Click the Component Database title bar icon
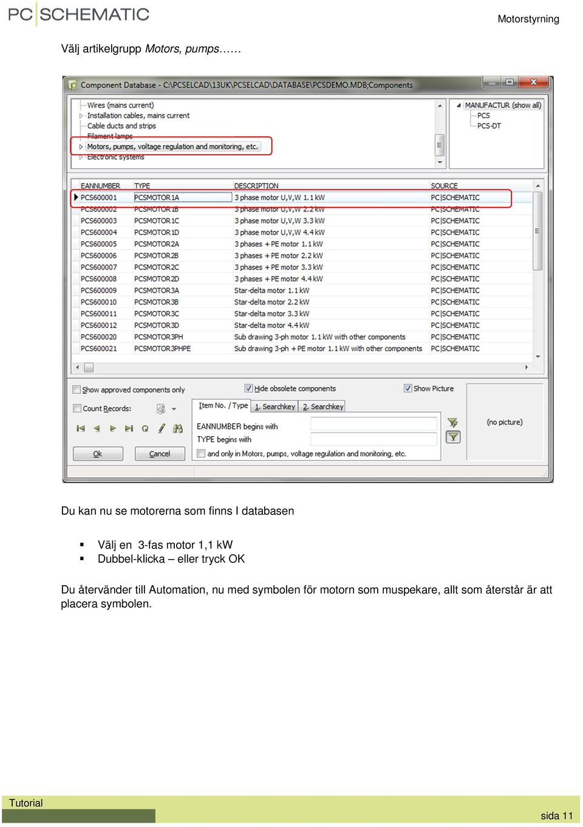583x827 pixels. point(73,85)
